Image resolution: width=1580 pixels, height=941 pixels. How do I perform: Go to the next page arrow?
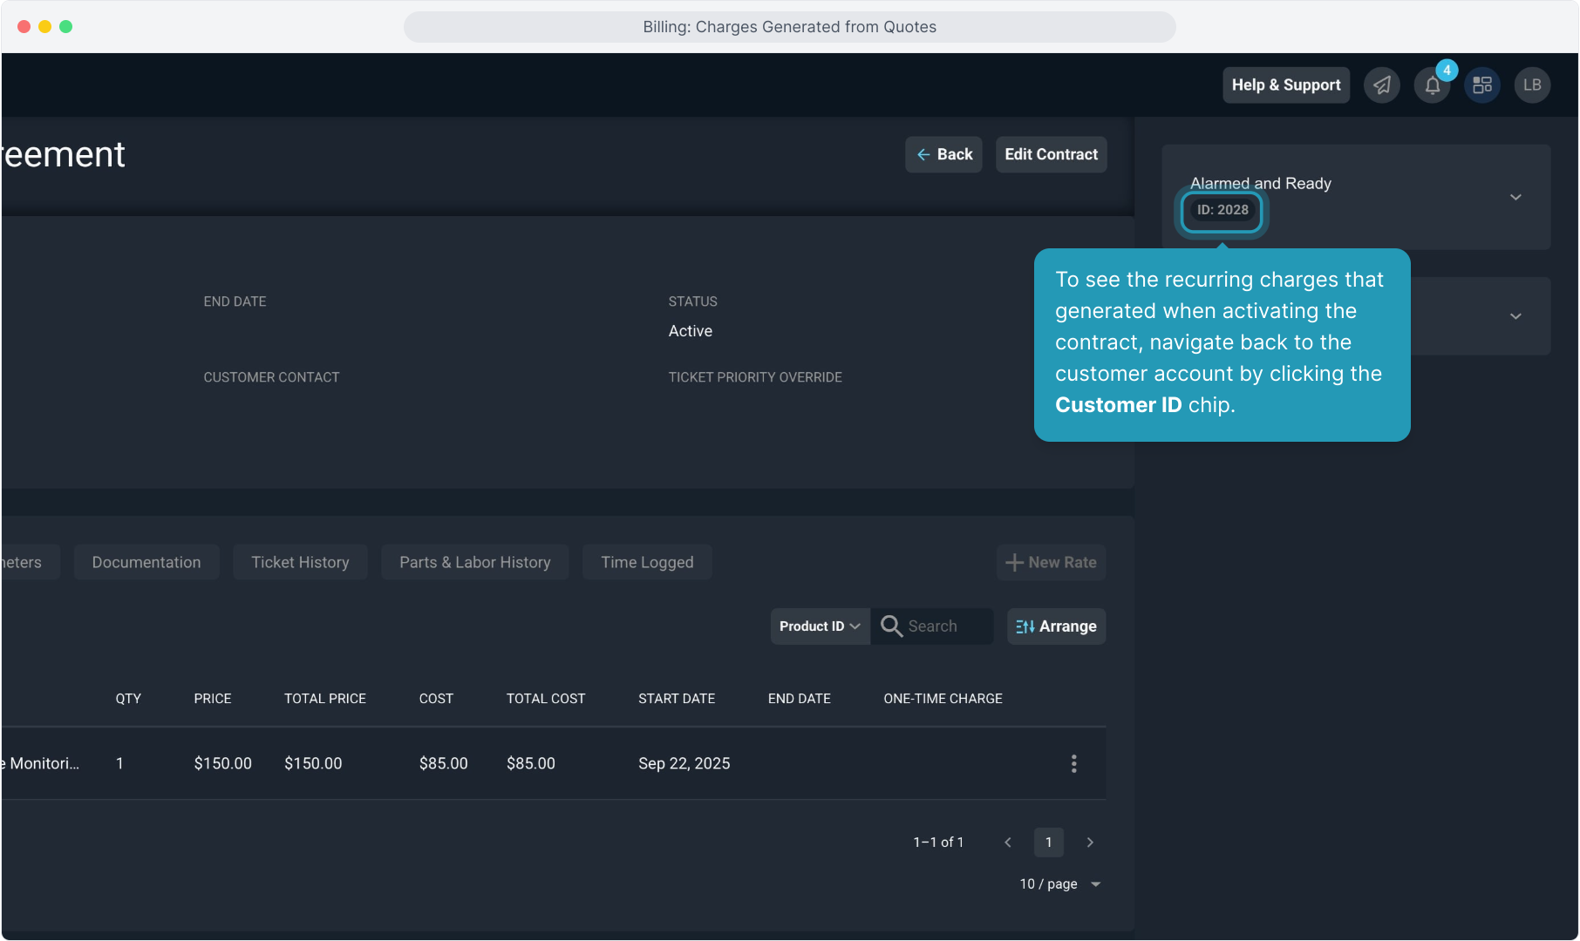point(1090,843)
